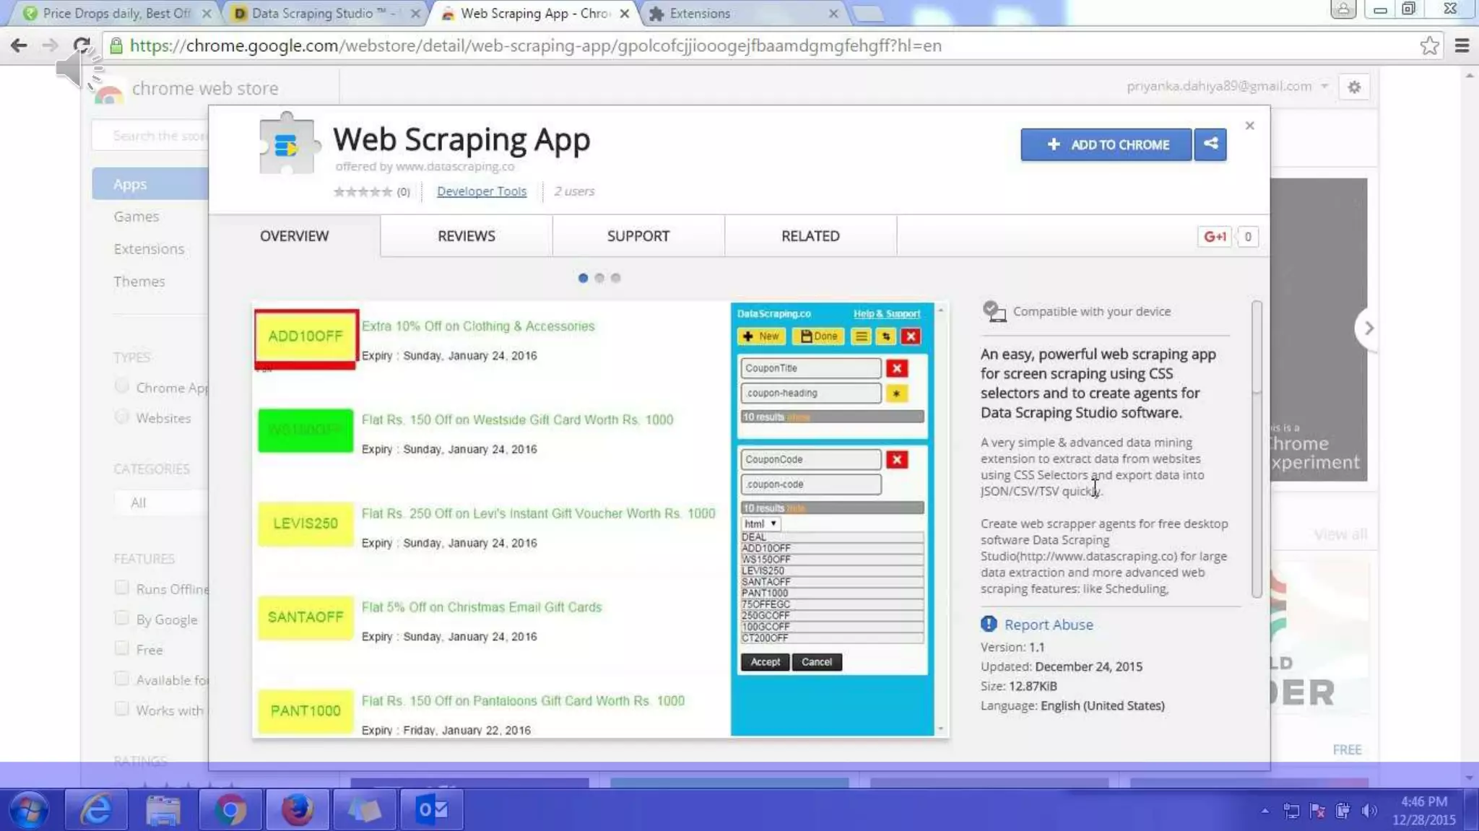The height and width of the screenshot is (831, 1479).
Task: Open the Developer Tools category link
Action: click(482, 191)
